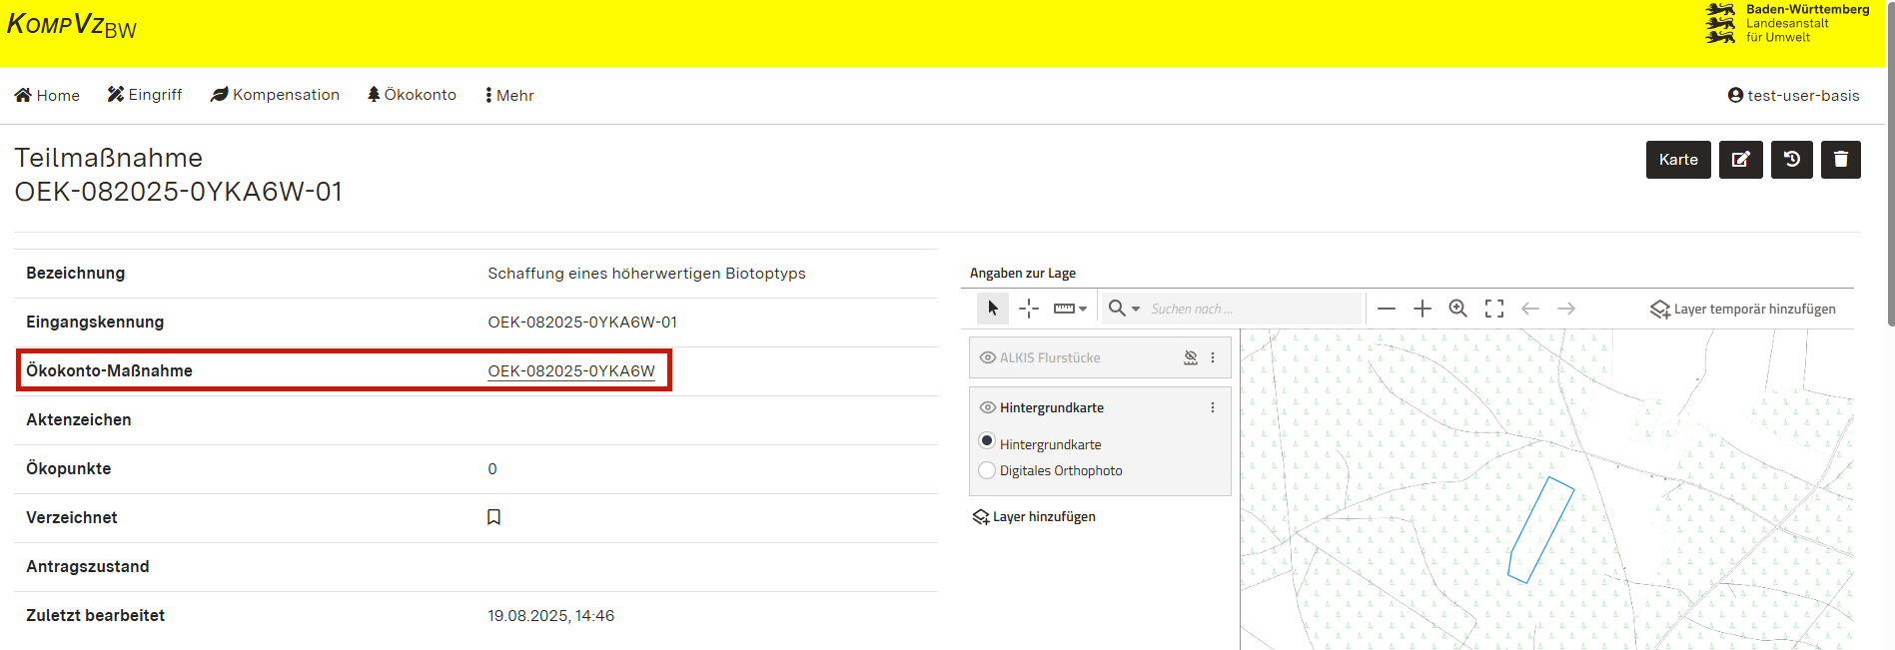
Task: Select the Digitales Orthophoto radio button
Action: click(x=987, y=470)
